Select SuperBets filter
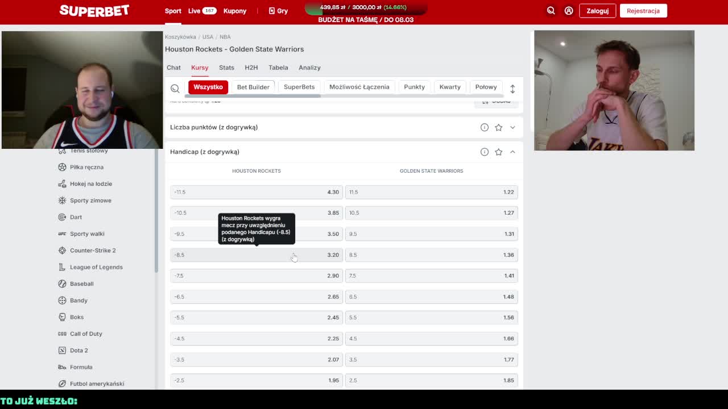The image size is (728, 409). 299,87
